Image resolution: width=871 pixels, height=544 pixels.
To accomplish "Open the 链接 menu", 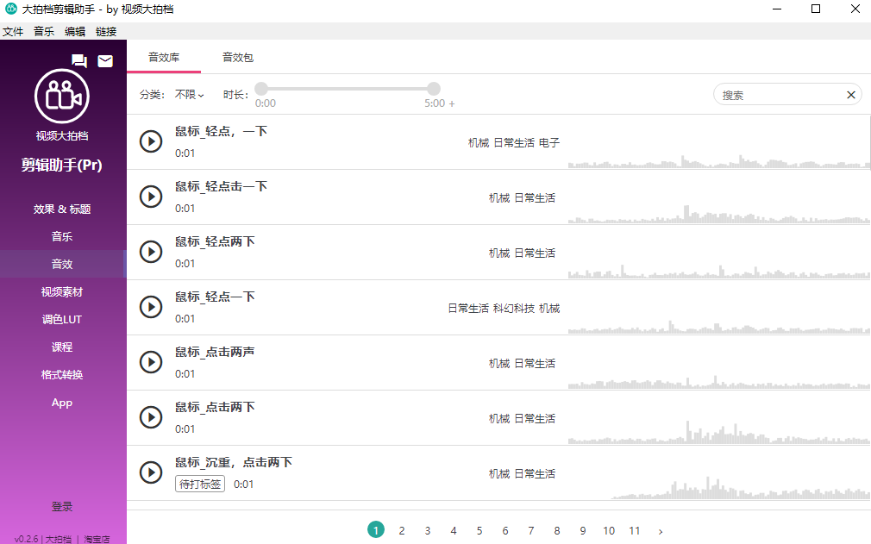I will point(106,31).
